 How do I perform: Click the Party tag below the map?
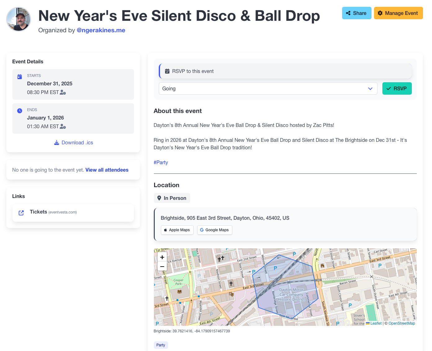point(161,345)
